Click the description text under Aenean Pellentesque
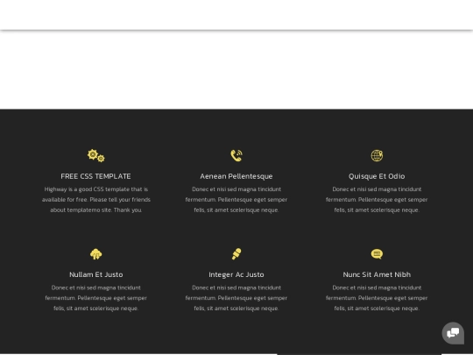The image size is (473, 355). coord(236,200)
